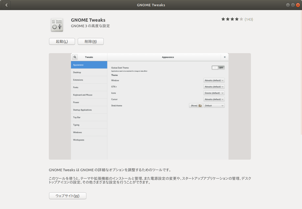This screenshot has height=209, width=302.
Task: Open the Icons Gnome default dropdown
Action: 214,93
